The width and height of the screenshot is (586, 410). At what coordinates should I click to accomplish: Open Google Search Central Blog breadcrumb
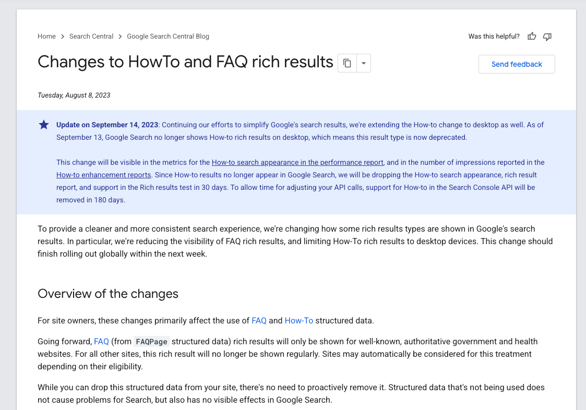(168, 37)
